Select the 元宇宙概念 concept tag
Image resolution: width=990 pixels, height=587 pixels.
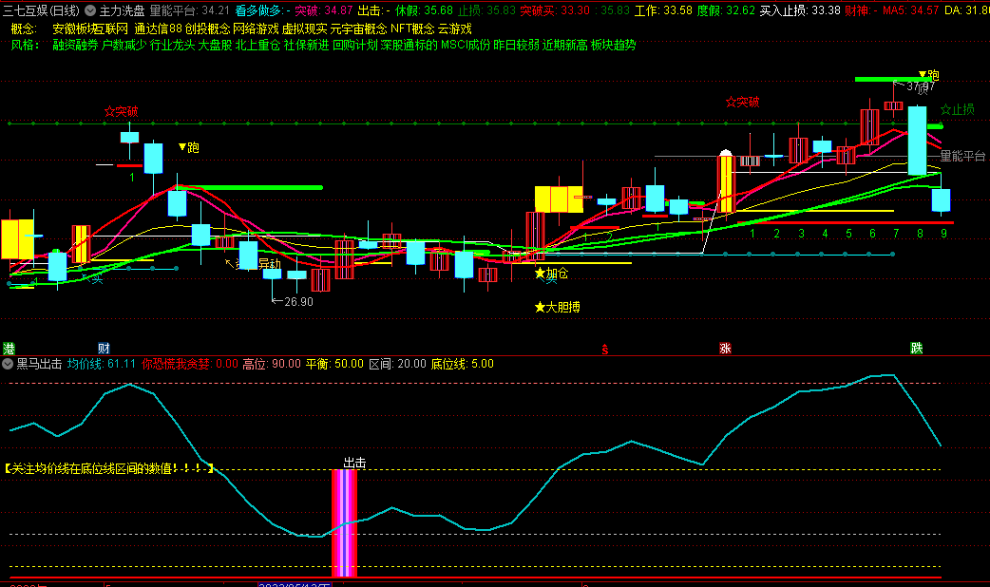click(x=358, y=29)
